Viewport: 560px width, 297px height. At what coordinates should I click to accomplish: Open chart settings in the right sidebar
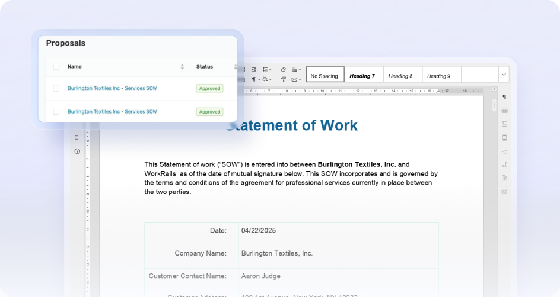click(504, 165)
